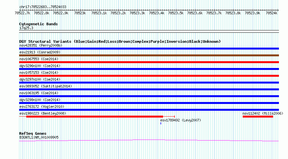Open the dgv3296n100 (Coe2014) label
The width and height of the screenshot is (288, 159).
click(x=40, y=66)
